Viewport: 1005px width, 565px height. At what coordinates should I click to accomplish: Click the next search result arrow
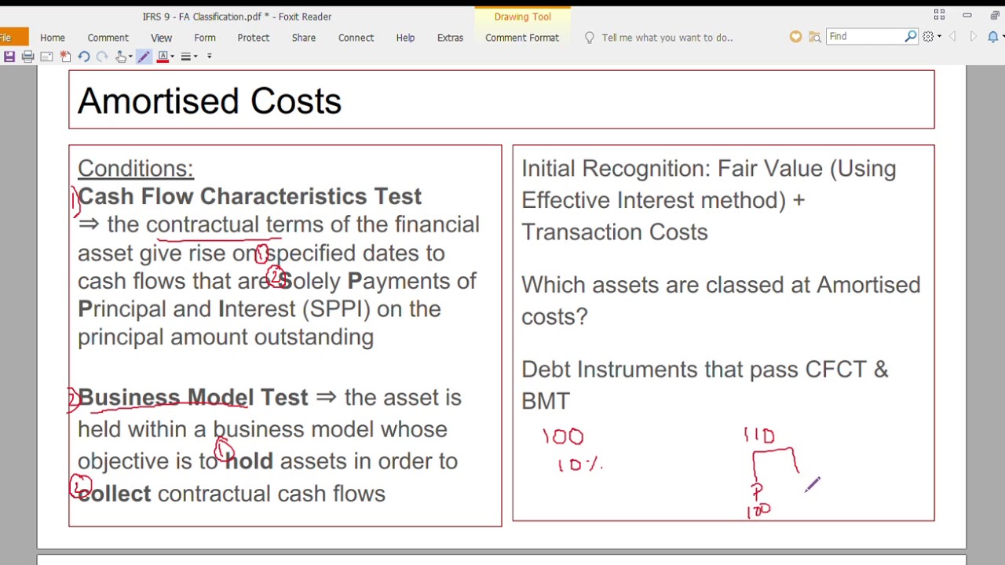click(973, 37)
